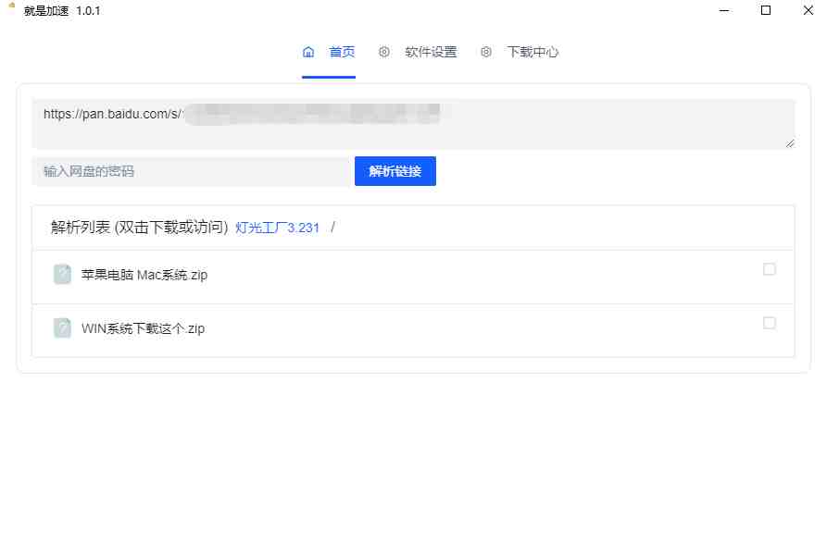This screenshot has height=543, width=827.
Task: Click the resize grip of the URL box
Action: point(792,144)
